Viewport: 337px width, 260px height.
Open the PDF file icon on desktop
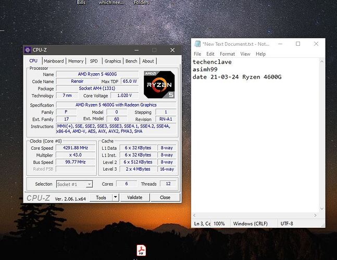pyautogui.click(x=141, y=250)
